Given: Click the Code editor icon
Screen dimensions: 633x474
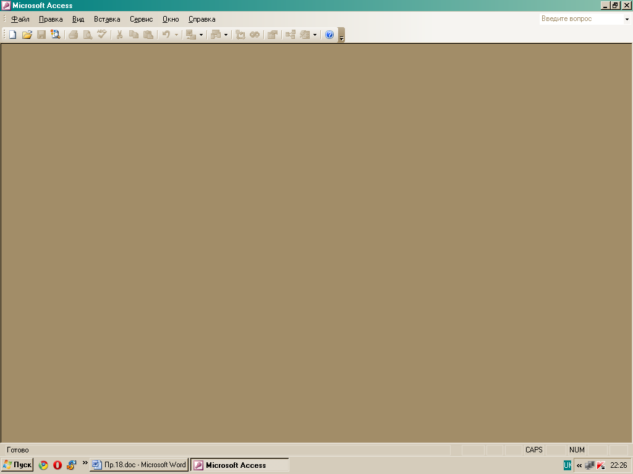Looking at the screenshot, I should click(240, 35).
